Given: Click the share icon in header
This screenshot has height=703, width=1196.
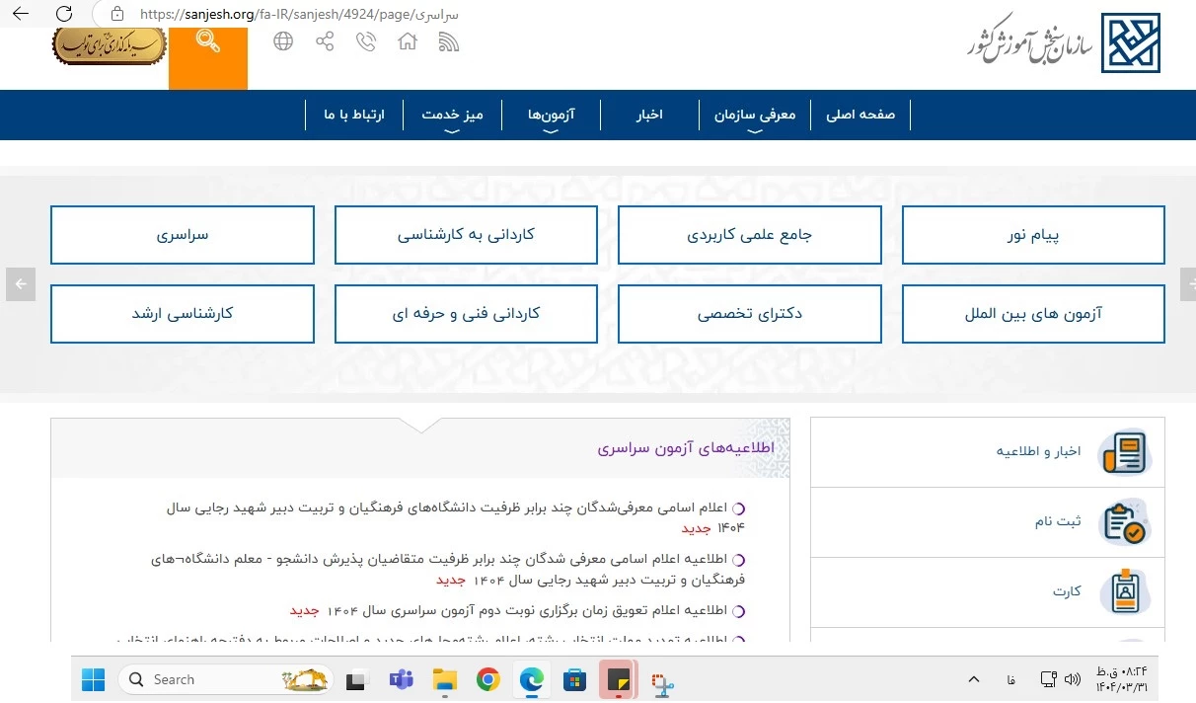Looking at the screenshot, I should pyautogui.click(x=325, y=41).
